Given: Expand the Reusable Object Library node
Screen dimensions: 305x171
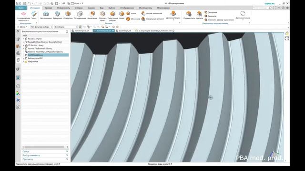Looking at the screenshot, I should click(x=23, y=42).
